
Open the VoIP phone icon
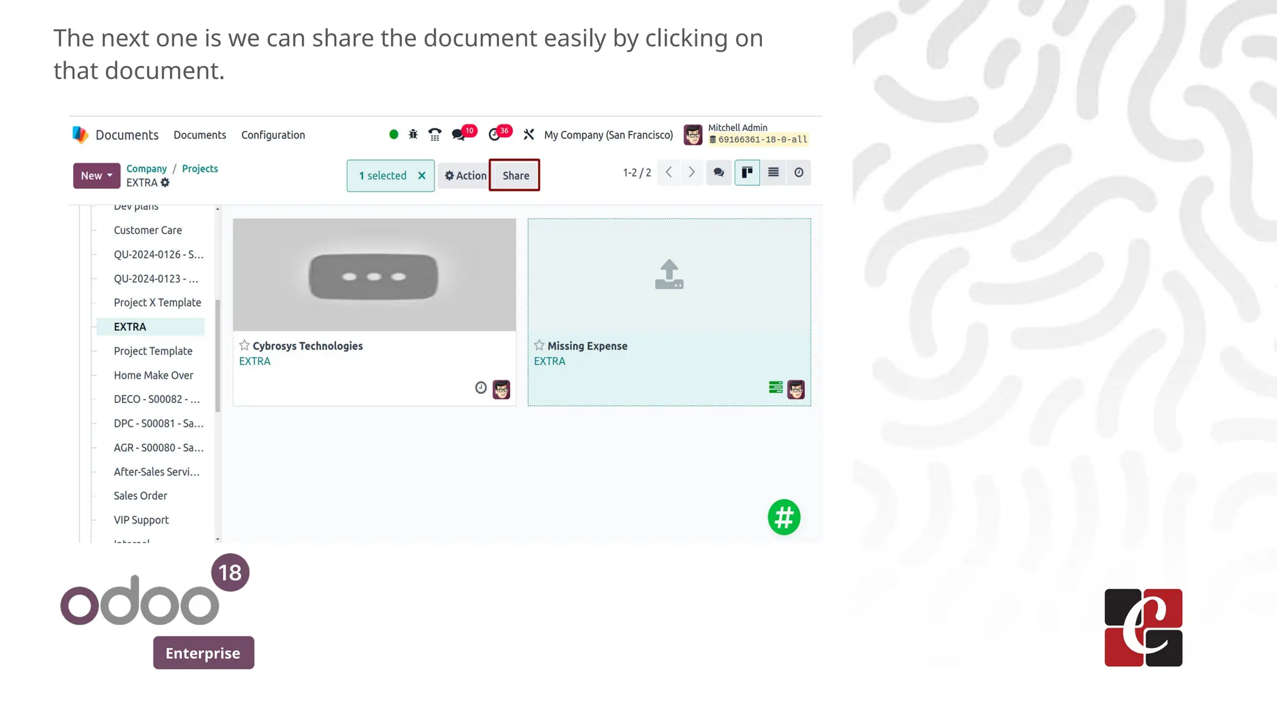point(435,135)
